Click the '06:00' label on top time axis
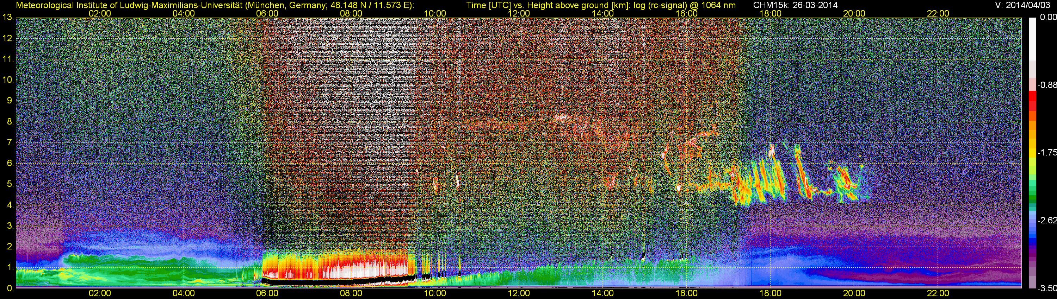Image resolution: width=1057 pixels, height=299 pixels. pos(267,13)
